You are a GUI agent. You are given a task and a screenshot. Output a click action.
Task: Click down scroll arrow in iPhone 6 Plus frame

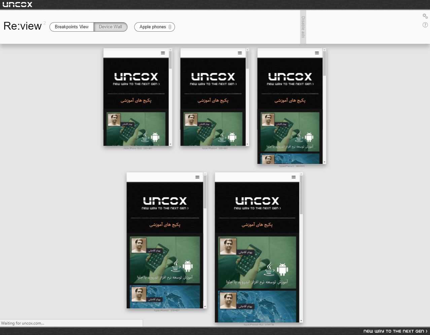(301, 321)
